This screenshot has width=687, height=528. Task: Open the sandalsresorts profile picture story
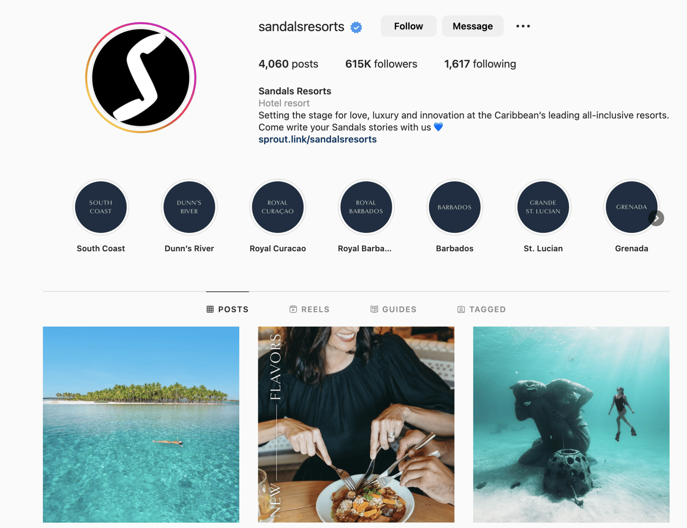tap(141, 78)
